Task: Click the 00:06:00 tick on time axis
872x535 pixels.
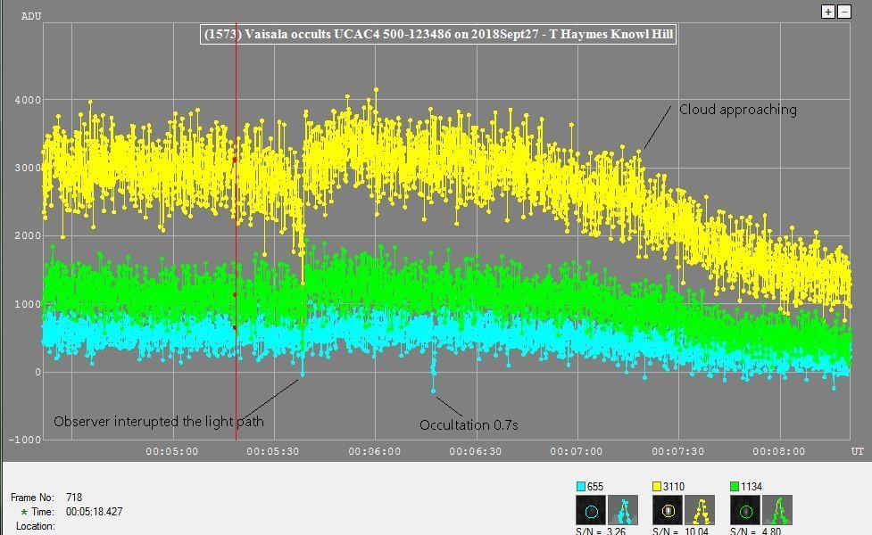Action: (374, 451)
